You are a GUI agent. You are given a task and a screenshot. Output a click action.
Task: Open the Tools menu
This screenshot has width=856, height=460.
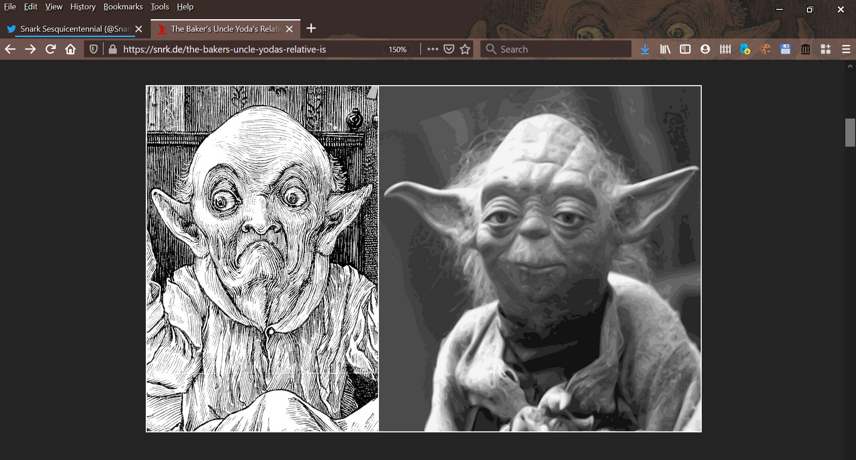(160, 7)
